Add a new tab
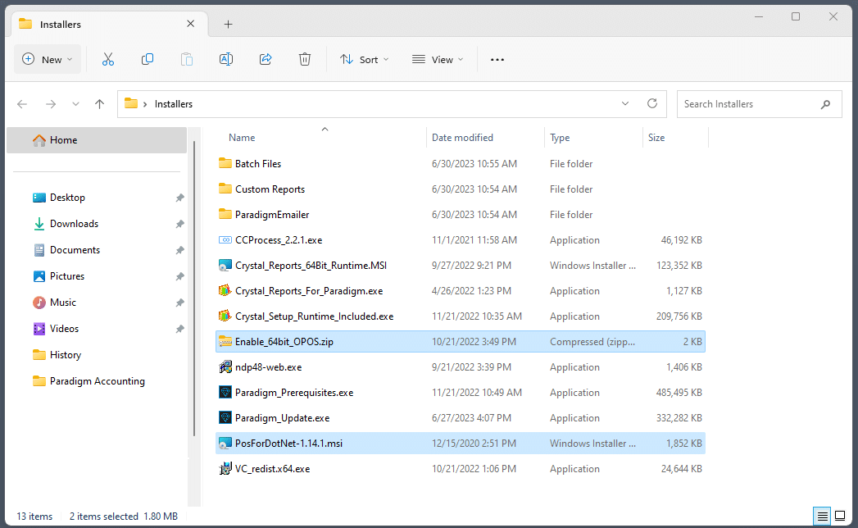 pyautogui.click(x=228, y=24)
